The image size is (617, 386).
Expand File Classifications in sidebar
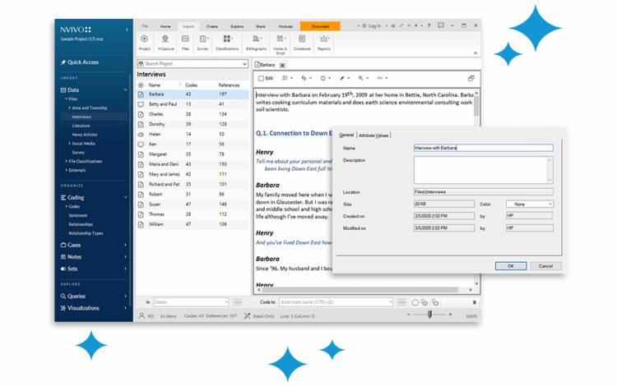66,161
